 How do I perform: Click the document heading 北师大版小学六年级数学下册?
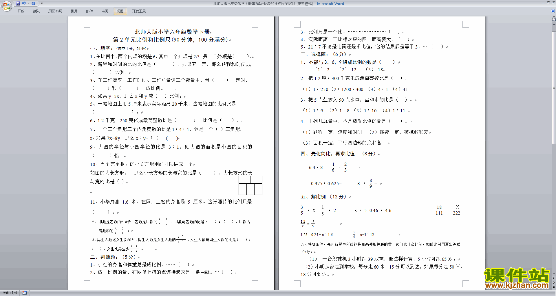tap(173, 32)
